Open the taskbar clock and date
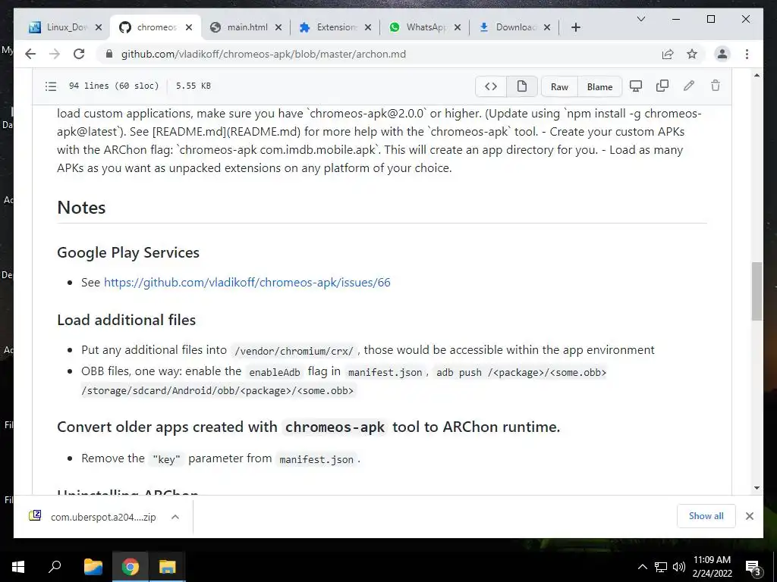The height and width of the screenshot is (582, 777). tap(712, 567)
